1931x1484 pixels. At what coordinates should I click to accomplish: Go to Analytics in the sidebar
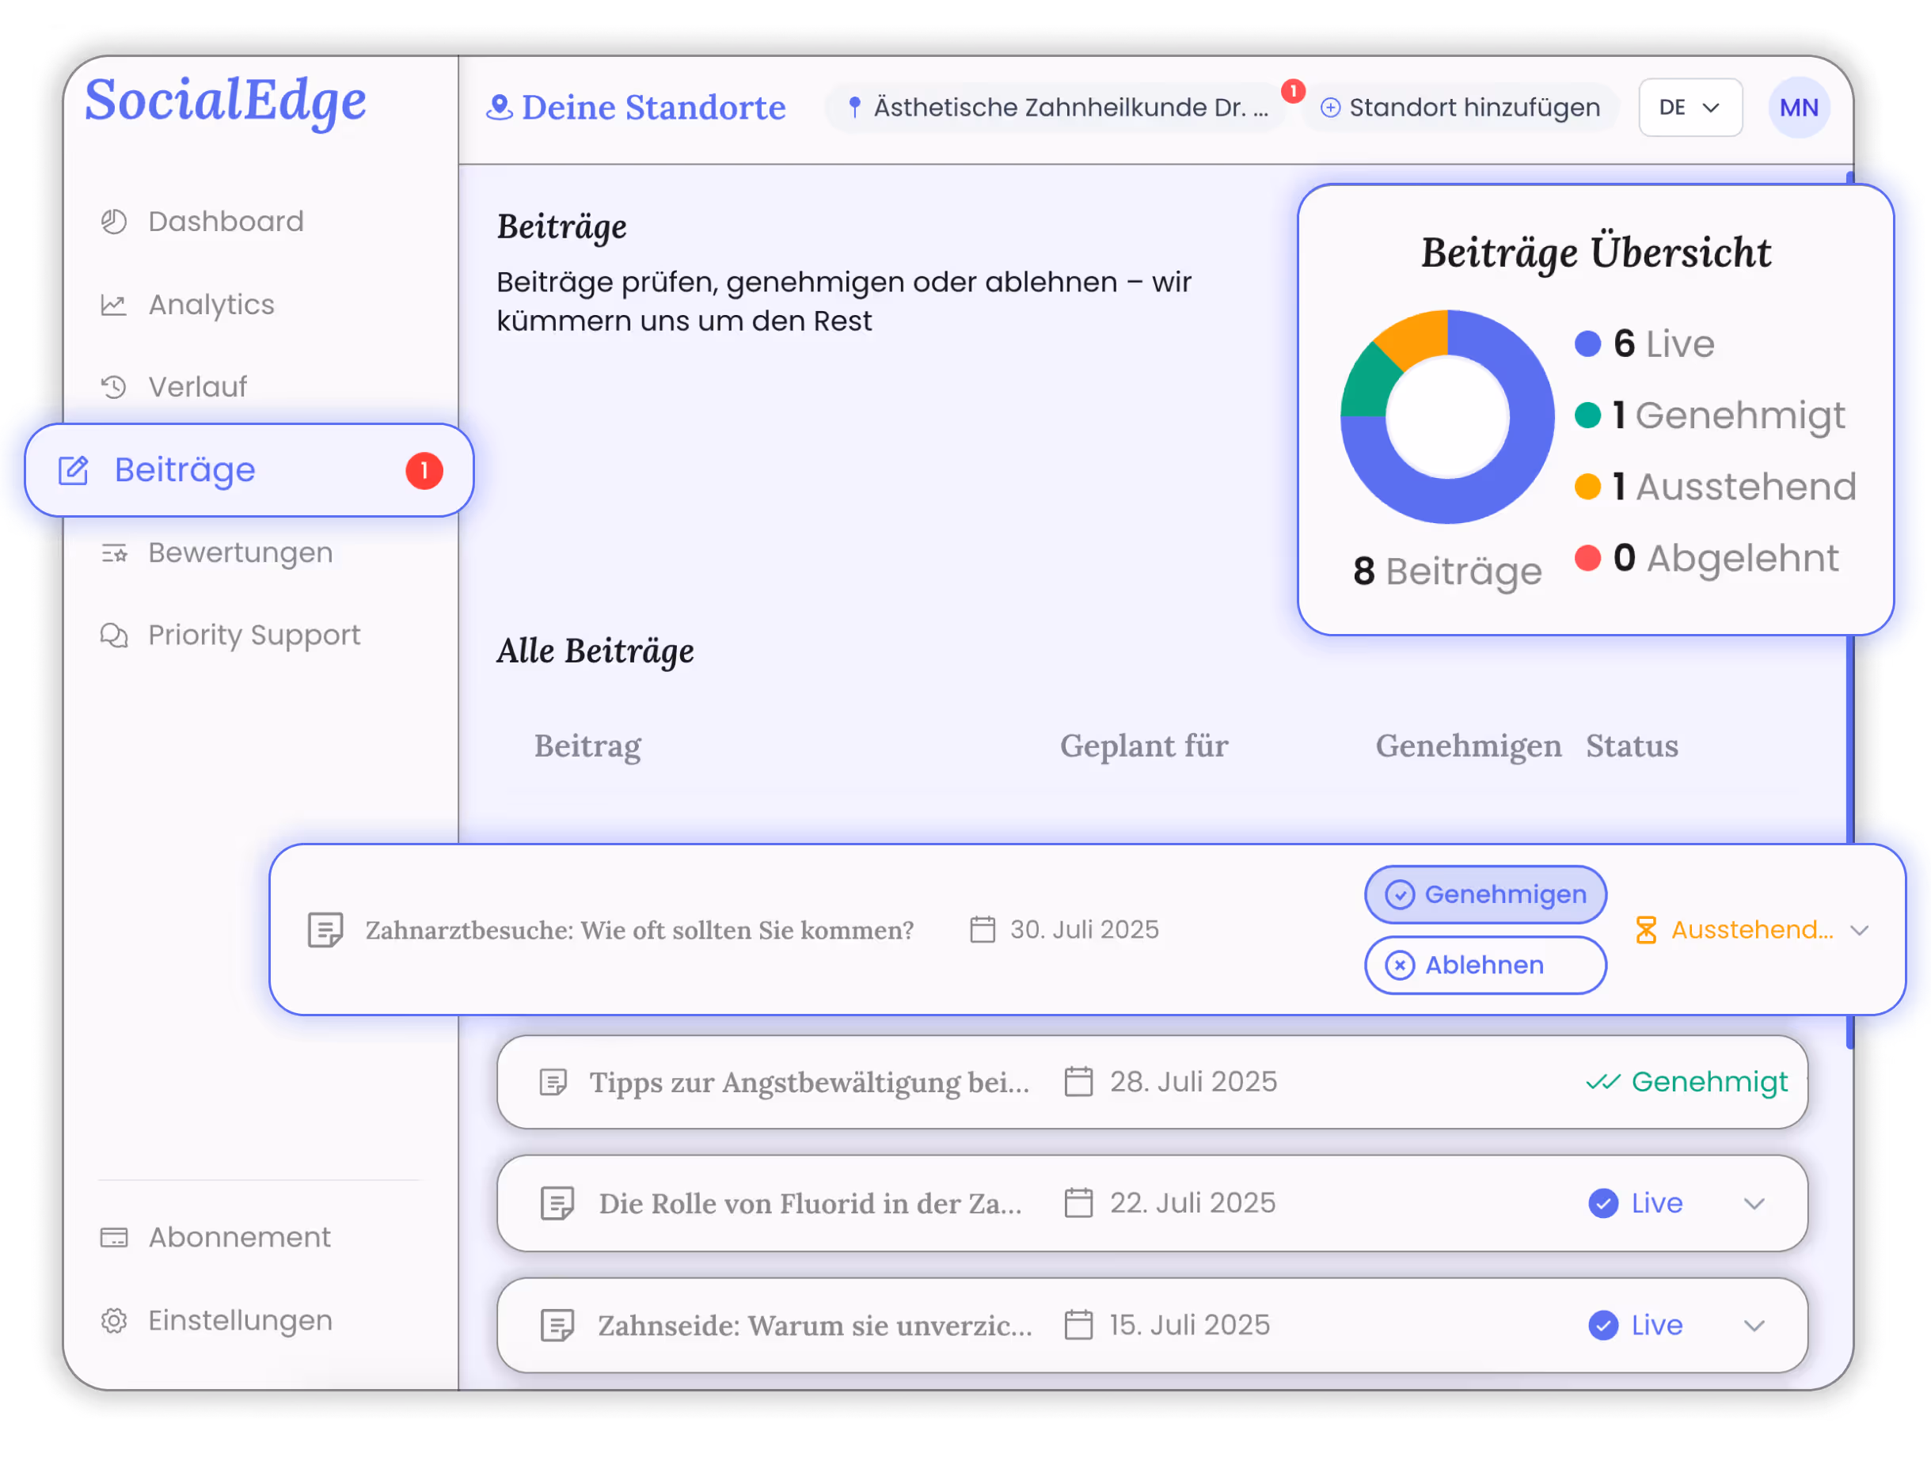point(188,304)
